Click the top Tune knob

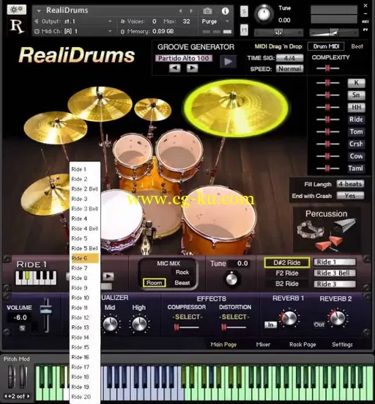click(x=264, y=14)
